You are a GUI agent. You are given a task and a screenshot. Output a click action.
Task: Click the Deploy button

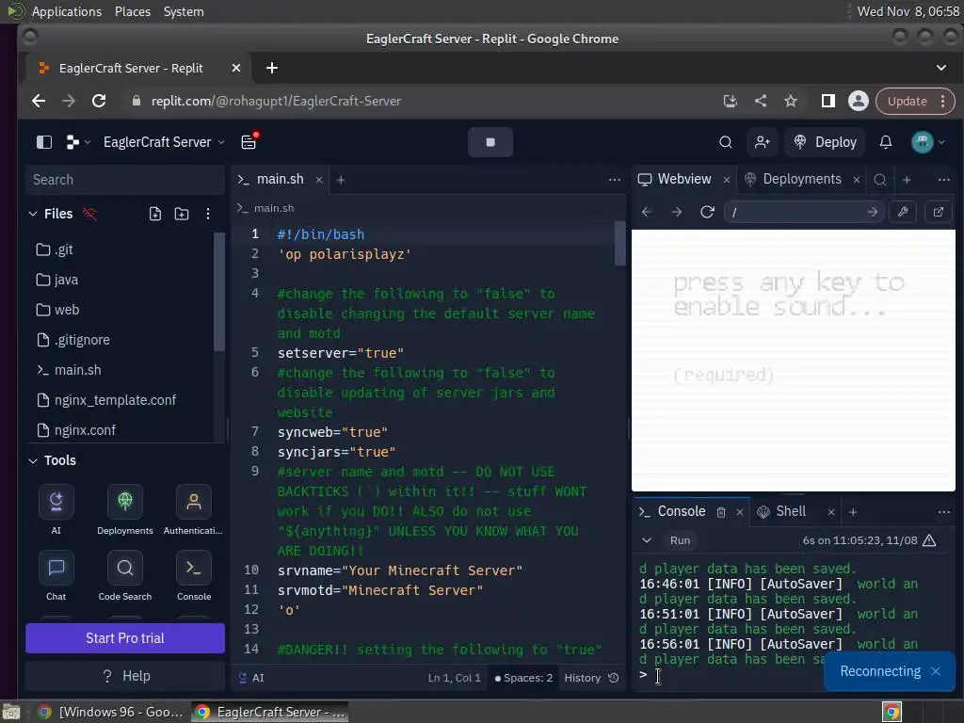click(825, 142)
